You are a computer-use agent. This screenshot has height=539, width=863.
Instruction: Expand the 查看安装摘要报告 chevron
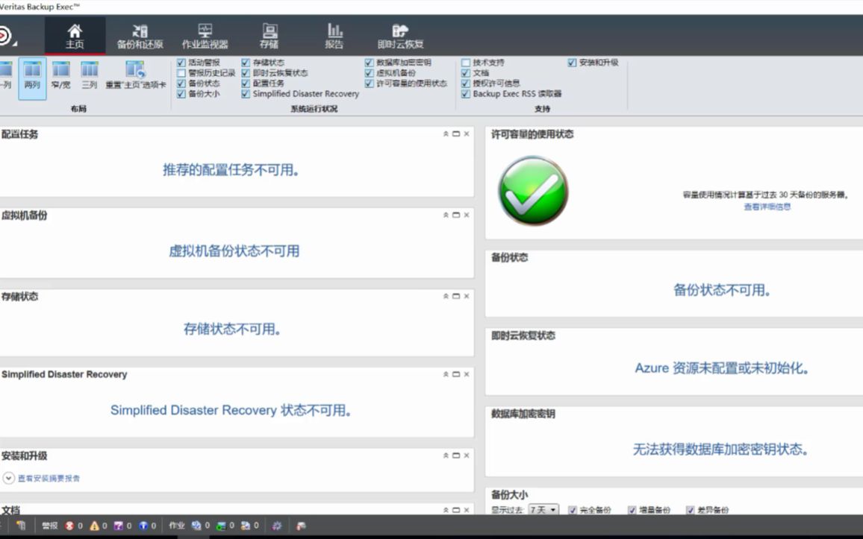(8, 479)
